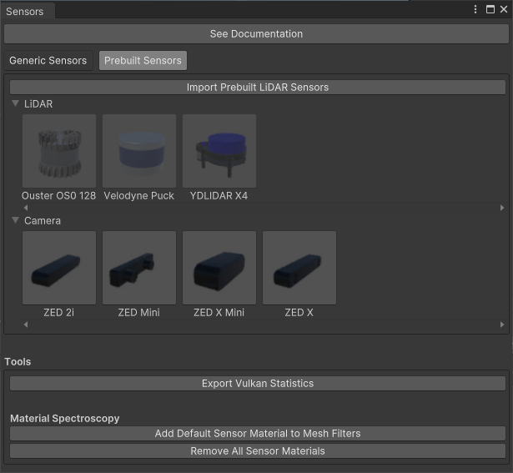The width and height of the screenshot is (513, 473).
Task: Choose the YDLIDAR X4 sensor thumbnail
Action: tap(219, 151)
